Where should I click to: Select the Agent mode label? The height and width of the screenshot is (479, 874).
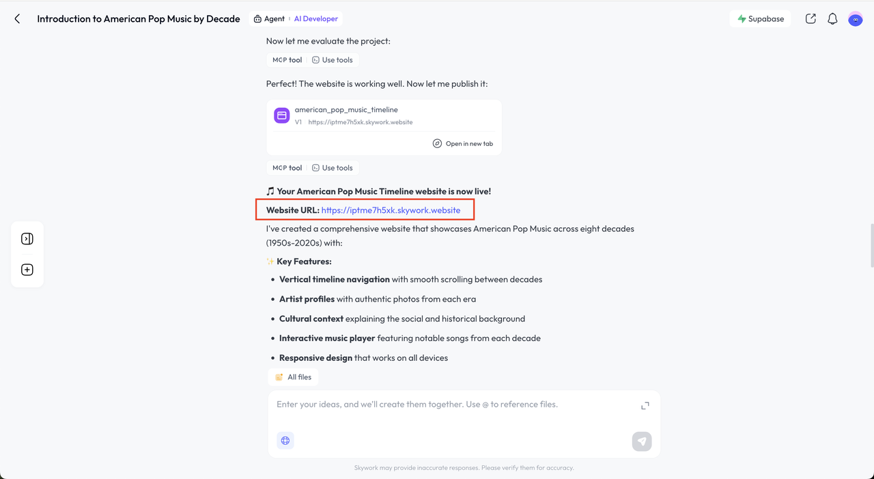[269, 19]
